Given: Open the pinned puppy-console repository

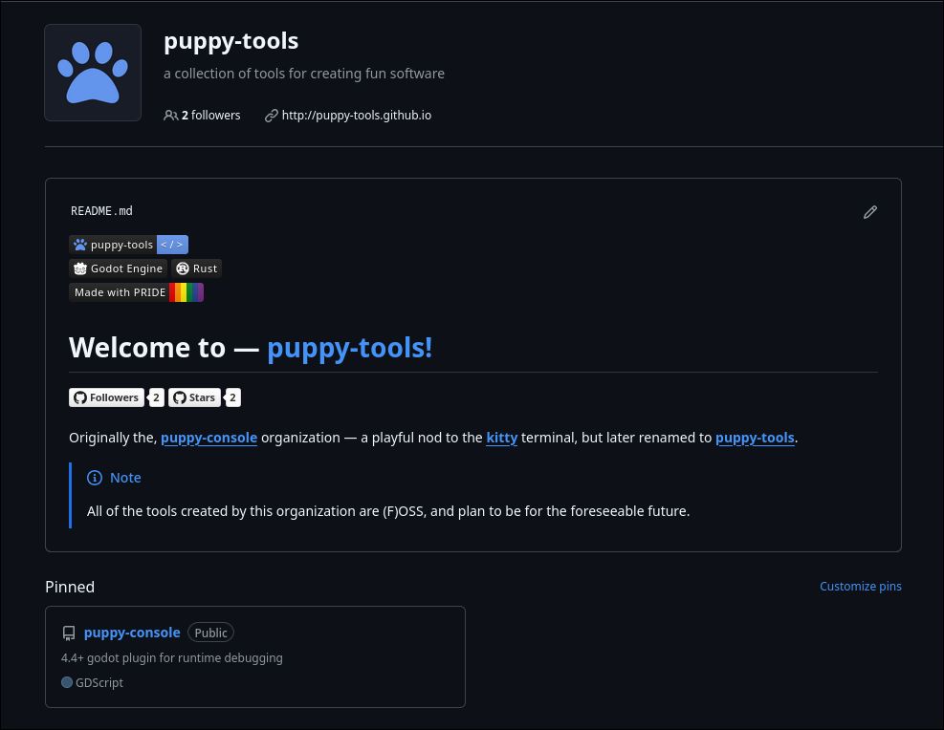Looking at the screenshot, I should tap(132, 633).
